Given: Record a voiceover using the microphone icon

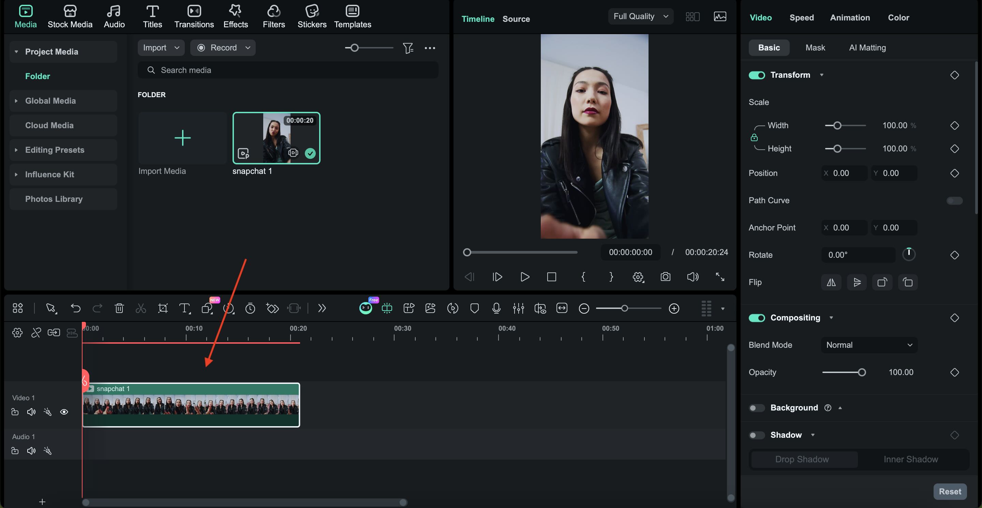Looking at the screenshot, I should pos(496,308).
